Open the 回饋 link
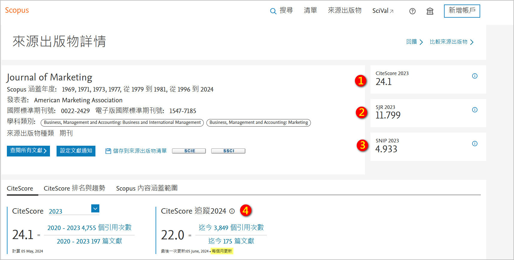The height and width of the screenshot is (260, 514). (x=414, y=42)
